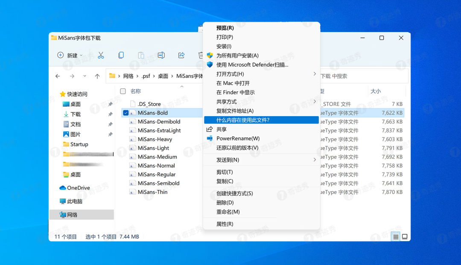Click the 下载 download arrow icon in sidebar
The image size is (461, 265).
pyautogui.click(x=66, y=114)
